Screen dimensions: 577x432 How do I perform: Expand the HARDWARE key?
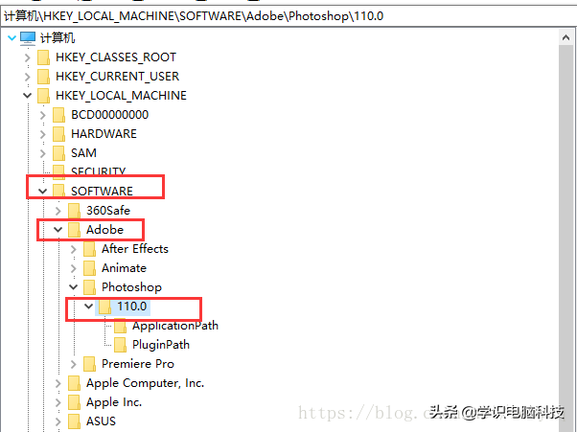click(x=43, y=134)
